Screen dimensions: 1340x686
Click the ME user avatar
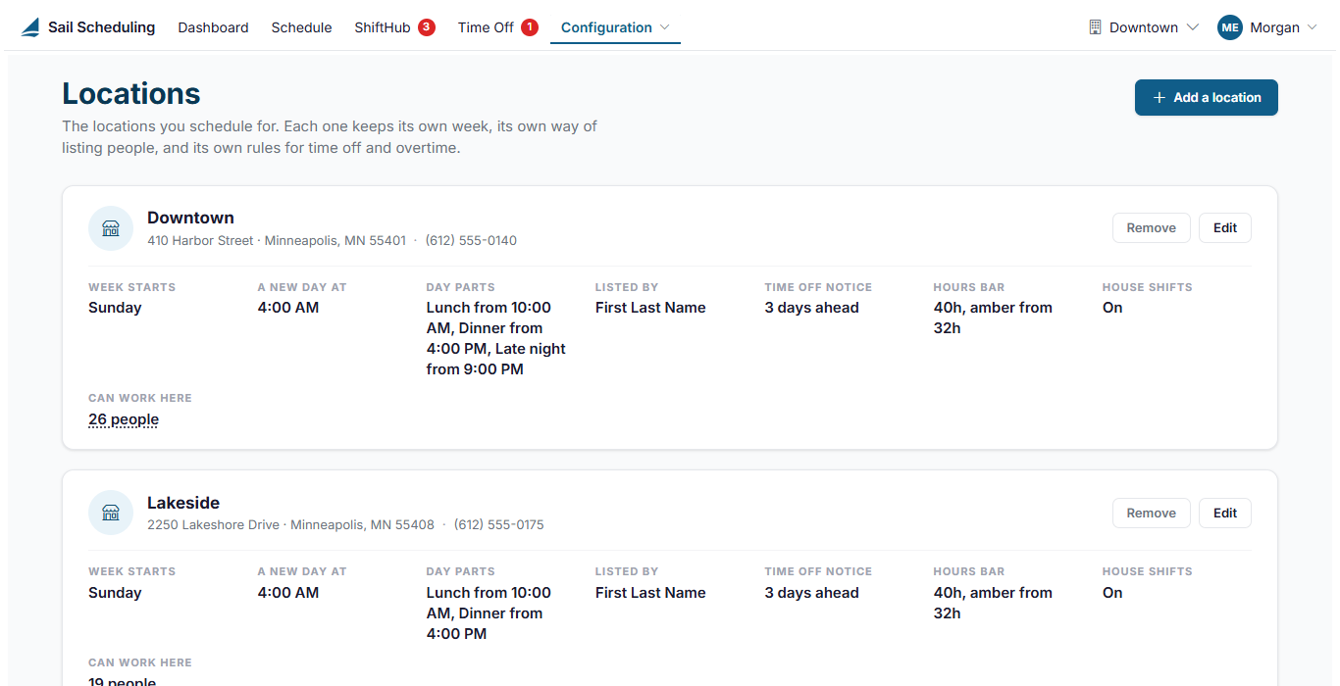(x=1230, y=27)
